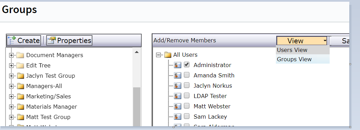Uncheck the Administrator checkbox
360x130 pixels.
(x=187, y=65)
